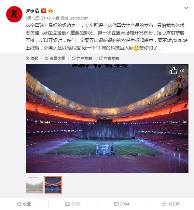The width and height of the screenshot is (194, 210).
Task: Select the highlighted night stadium thumbnail
Action: coord(53,185)
